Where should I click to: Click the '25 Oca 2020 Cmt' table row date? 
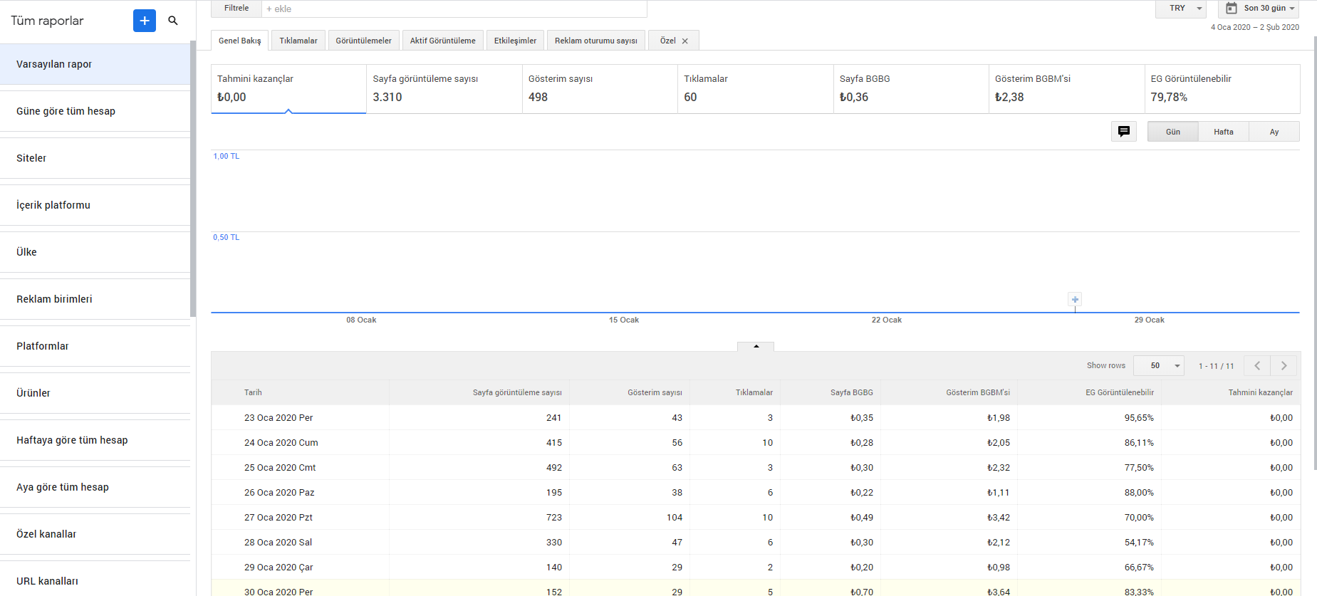click(x=280, y=468)
